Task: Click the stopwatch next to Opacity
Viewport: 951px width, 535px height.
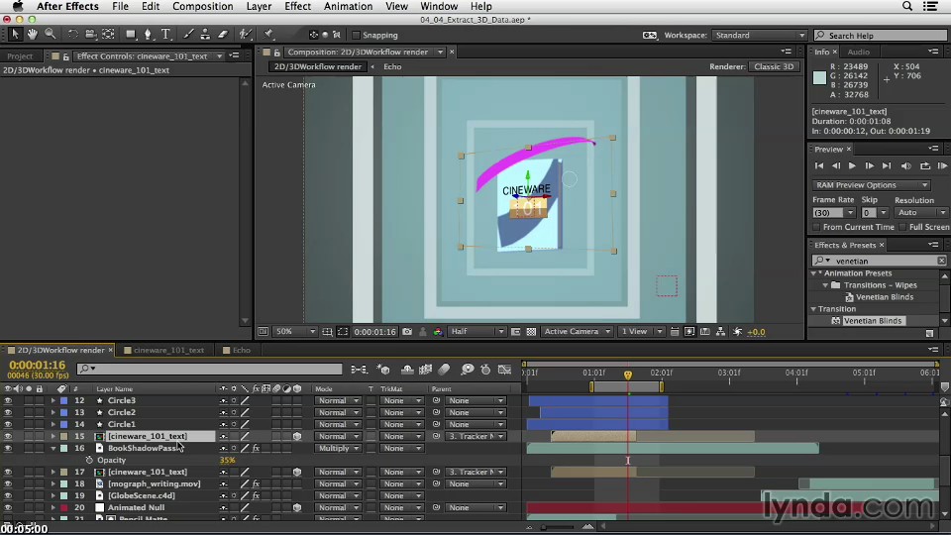Action: point(89,461)
